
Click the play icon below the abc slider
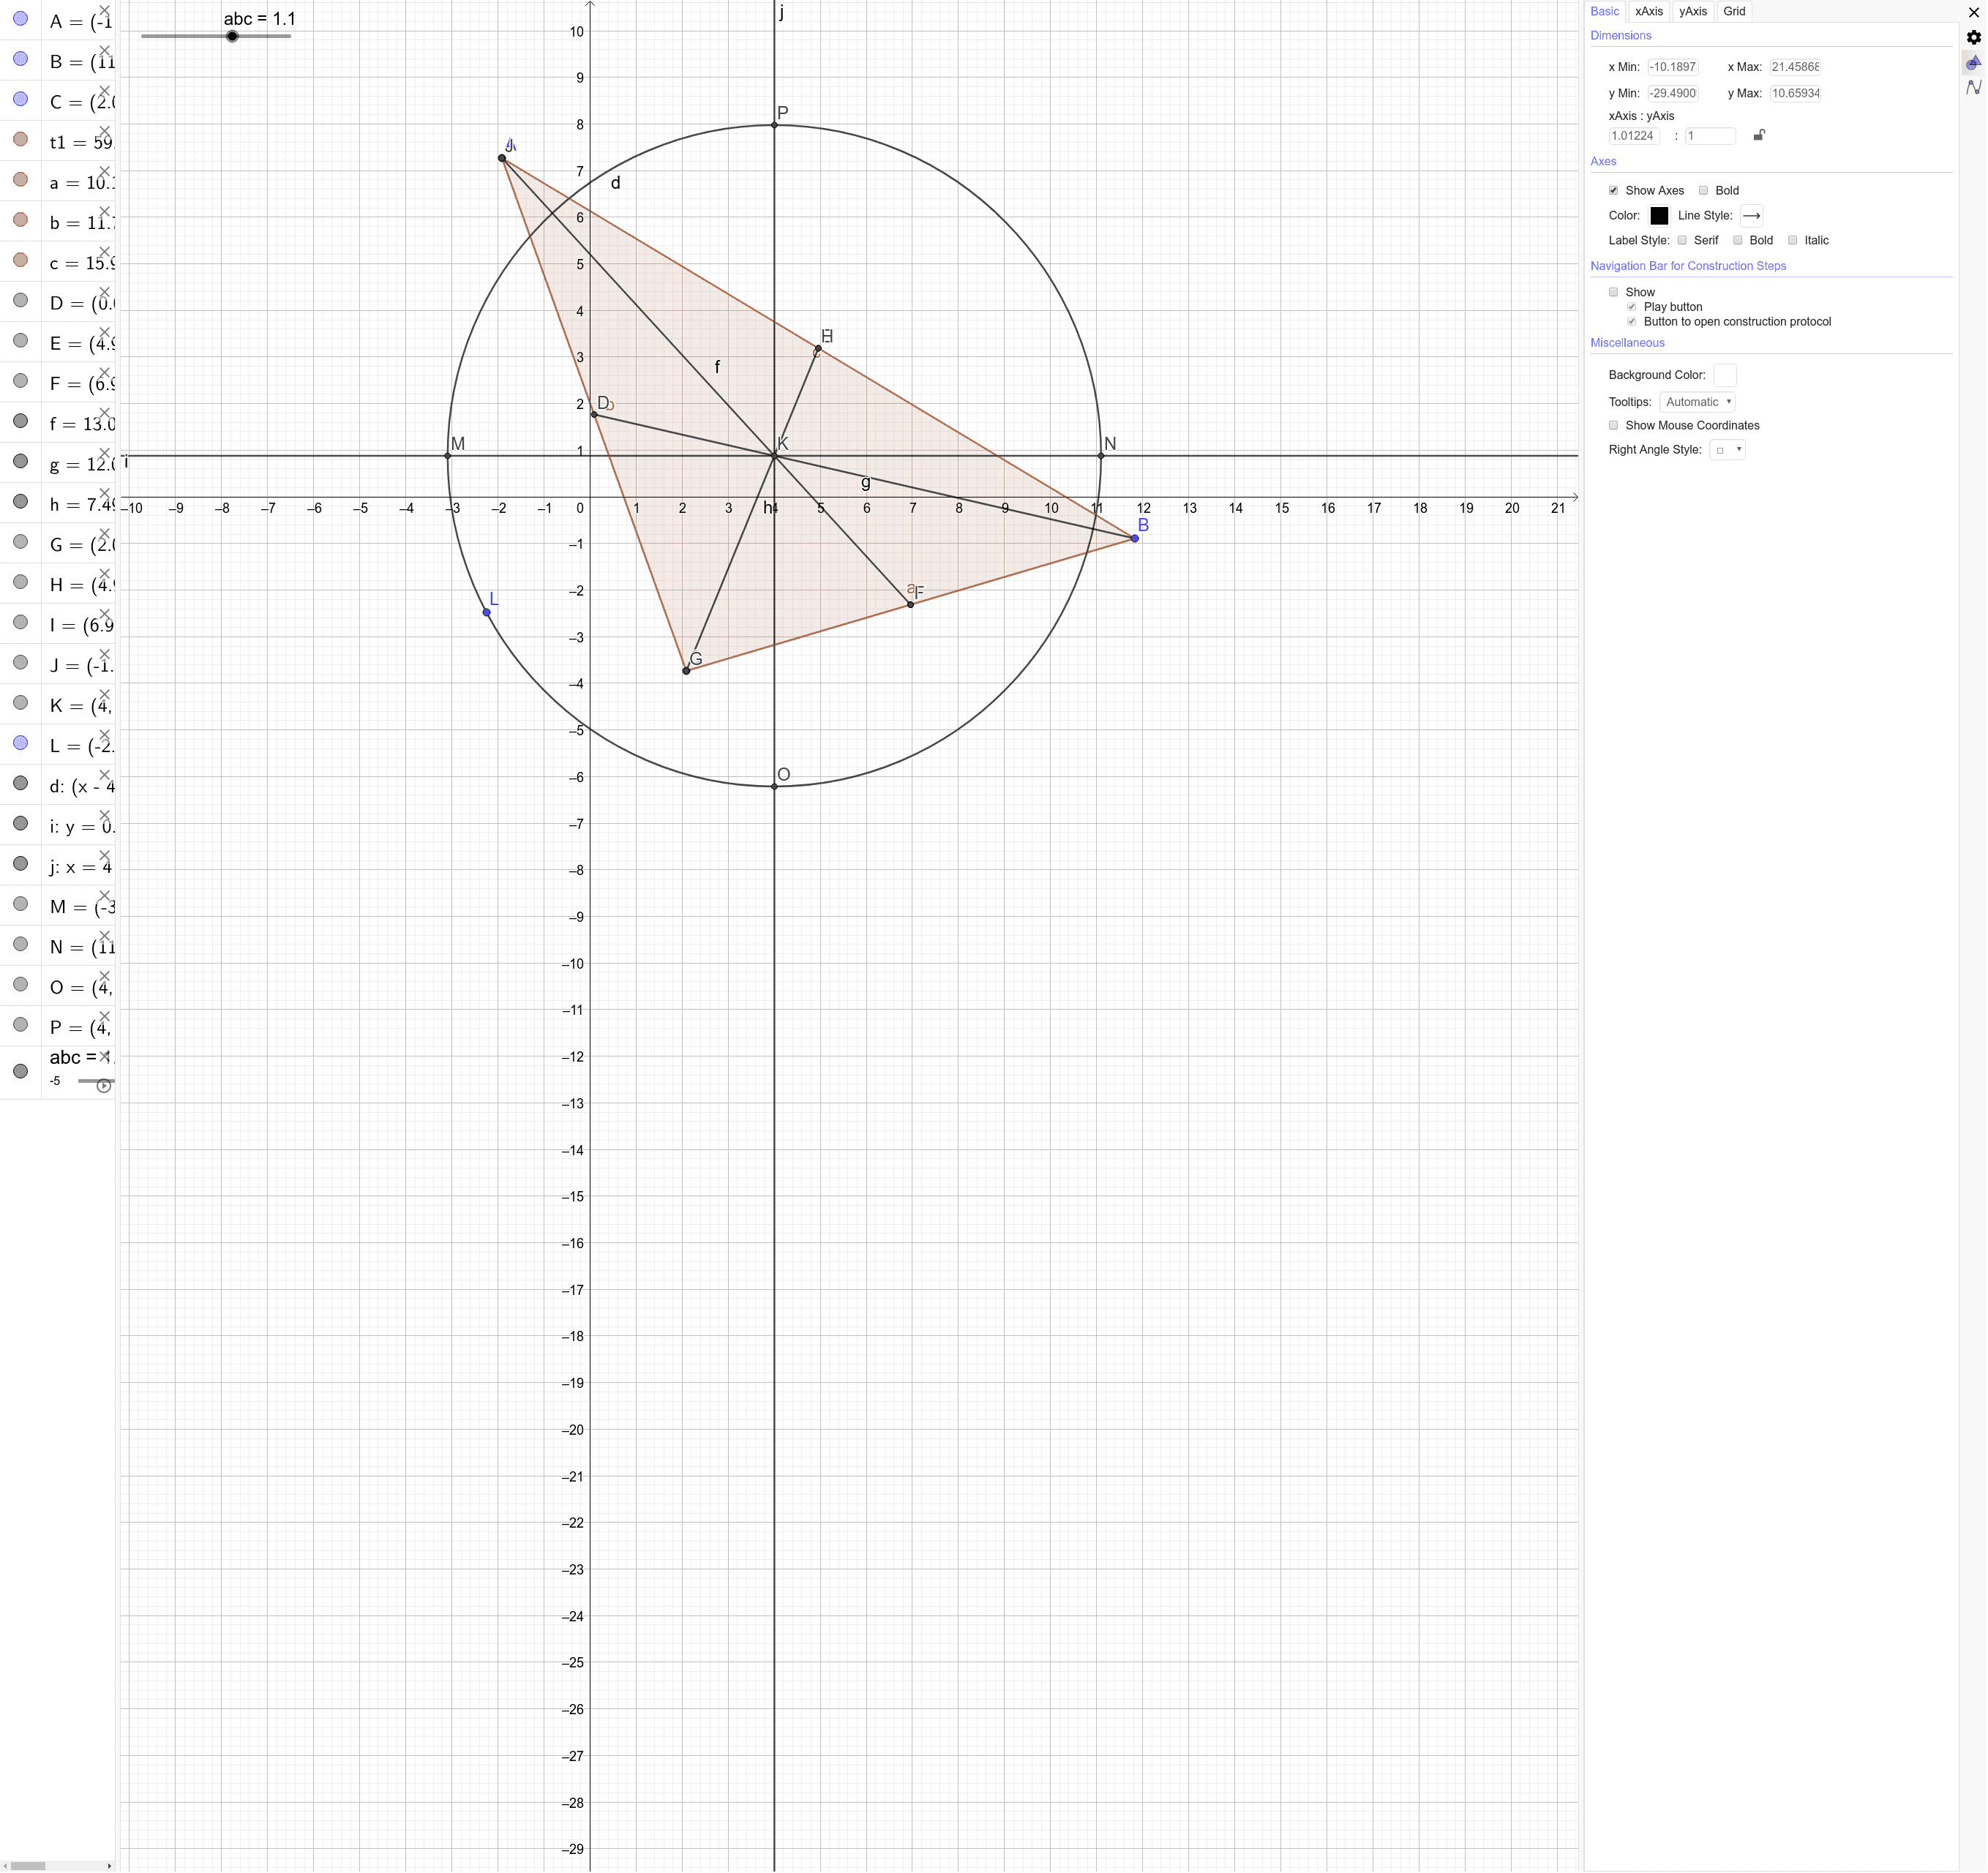103,1084
